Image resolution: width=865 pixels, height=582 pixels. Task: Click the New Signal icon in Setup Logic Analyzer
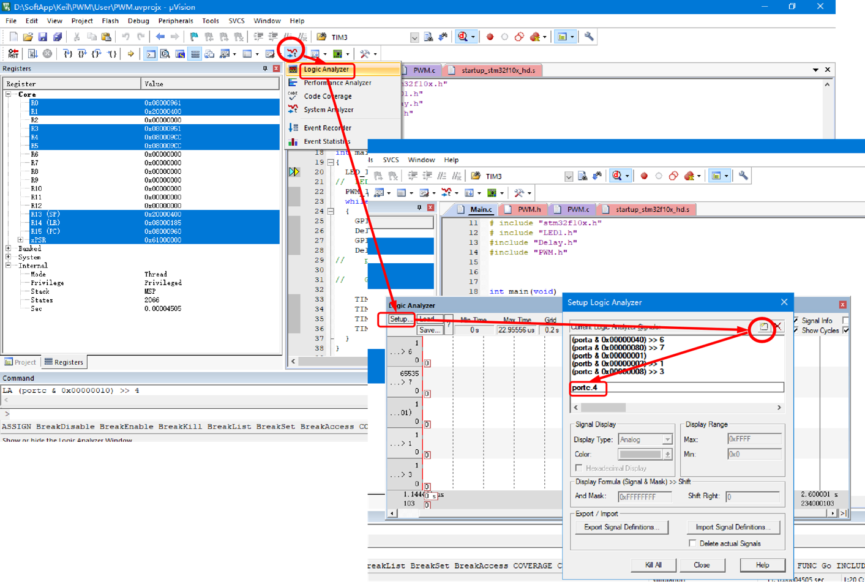click(x=763, y=327)
